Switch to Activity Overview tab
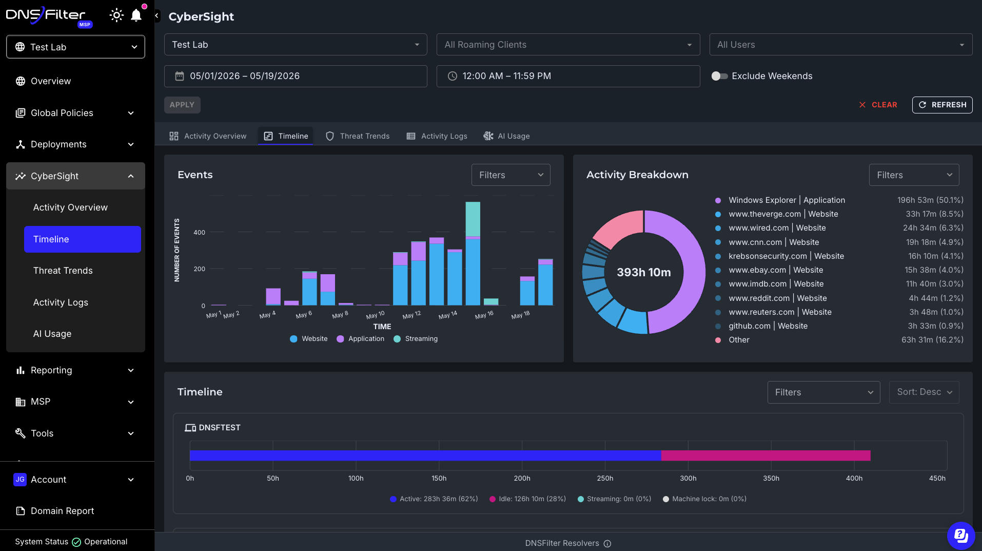The height and width of the screenshot is (551, 982). [x=208, y=136]
